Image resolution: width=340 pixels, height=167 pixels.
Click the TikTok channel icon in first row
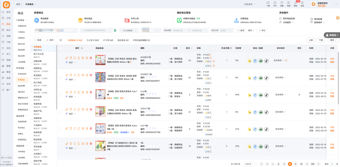coord(266,60)
